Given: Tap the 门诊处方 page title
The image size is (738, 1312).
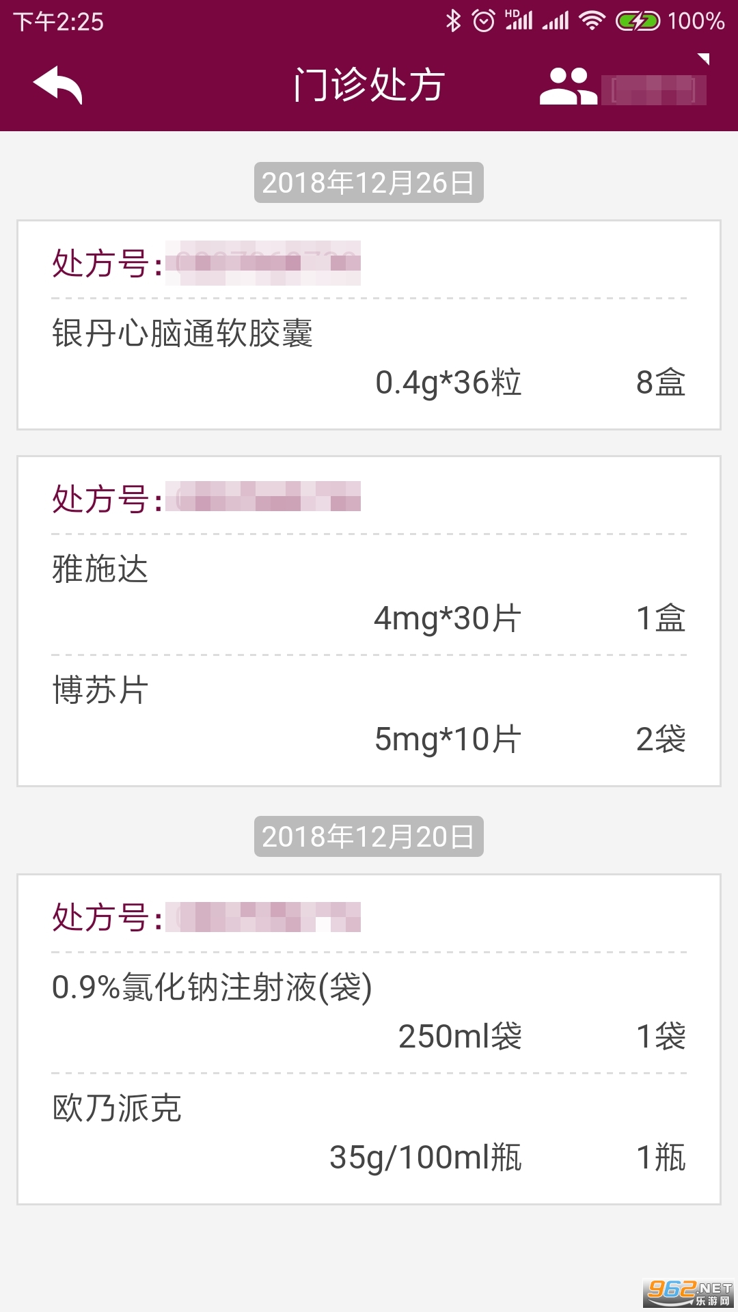Looking at the screenshot, I should click(x=369, y=85).
